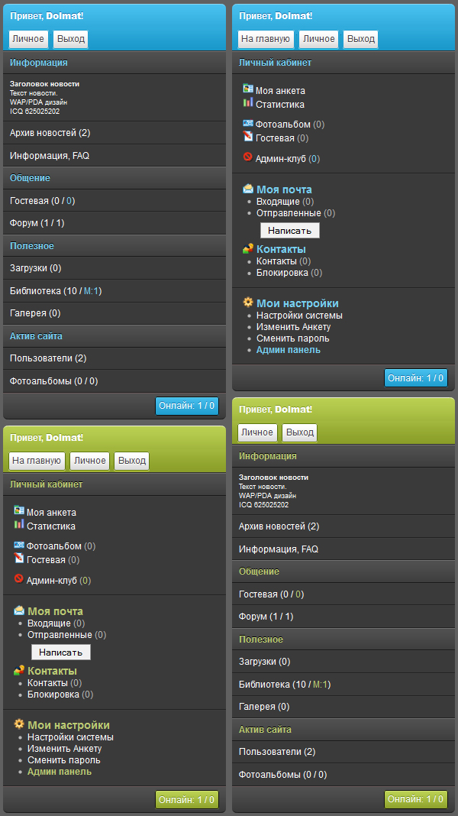
Task: Click the red Админ-клуб icon in the green panel
Action: pyautogui.click(x=18, y=579)
